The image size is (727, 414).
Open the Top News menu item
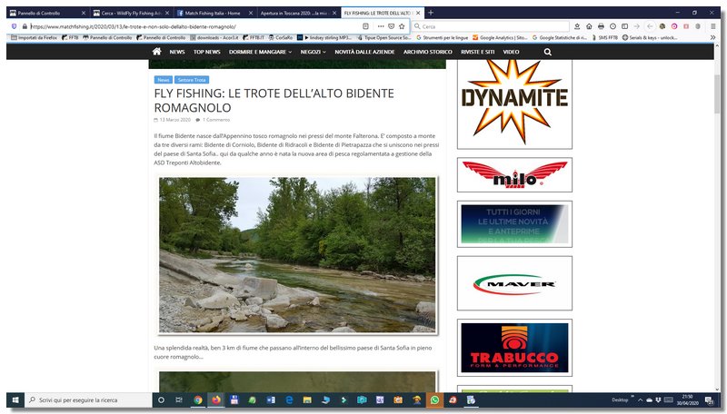[x=207, y=52]
